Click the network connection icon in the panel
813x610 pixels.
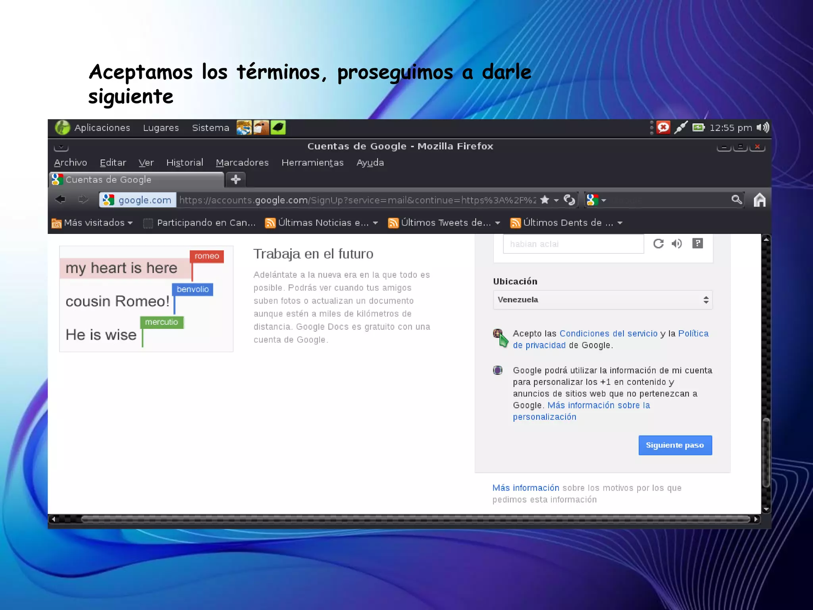(x=681, y=127)
